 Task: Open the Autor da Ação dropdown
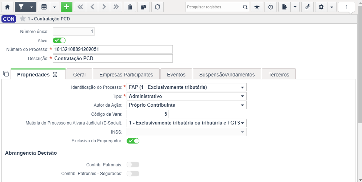[187, 105]
